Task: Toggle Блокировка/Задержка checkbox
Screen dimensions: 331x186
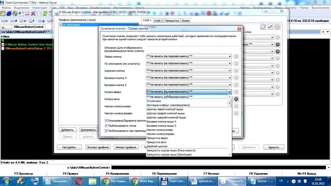Action: point(106,120)
